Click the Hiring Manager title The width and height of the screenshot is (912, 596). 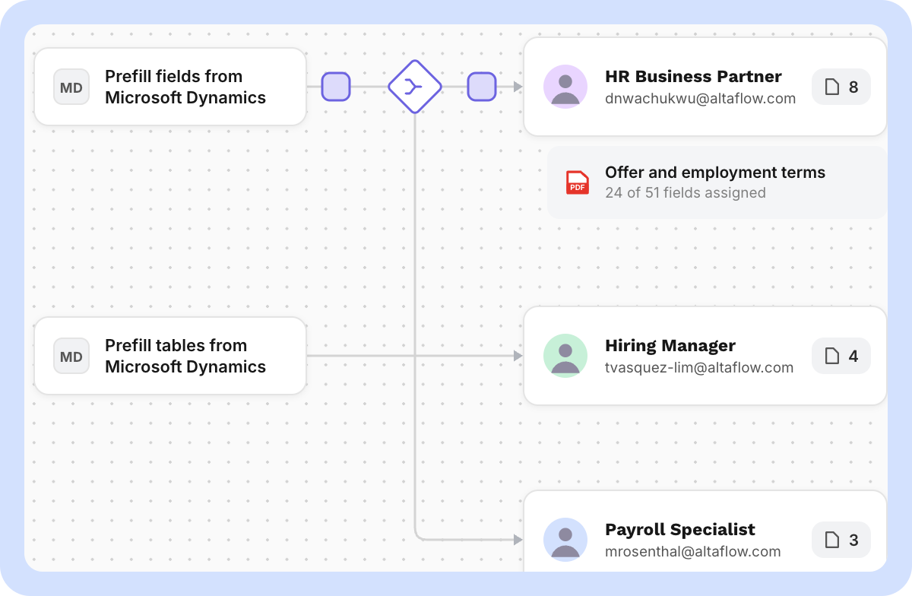(x=670, y=346)
